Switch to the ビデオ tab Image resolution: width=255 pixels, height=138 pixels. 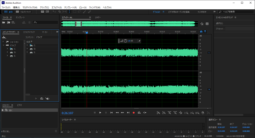tap(19, 105)
